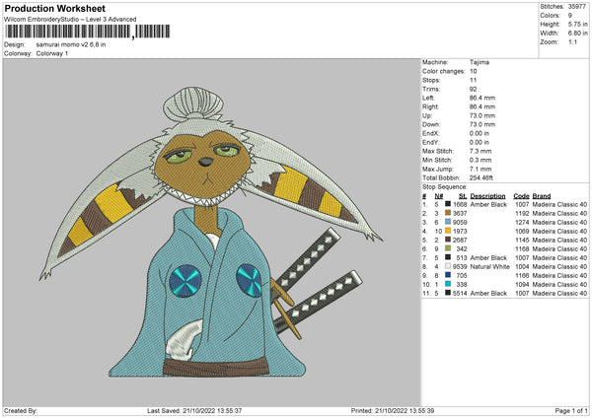The width and height of the screenshot is (592, 418).
Task: Click the Max Stitch value '7.3 mm'
Action: (481, 151)
